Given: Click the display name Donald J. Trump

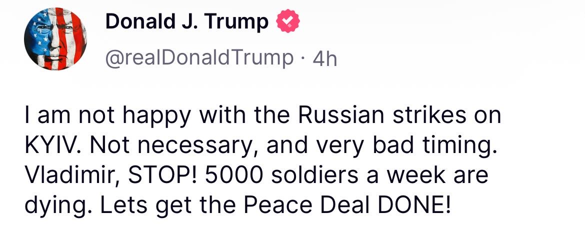Looking at the screenshot, I should coord(187,22).
